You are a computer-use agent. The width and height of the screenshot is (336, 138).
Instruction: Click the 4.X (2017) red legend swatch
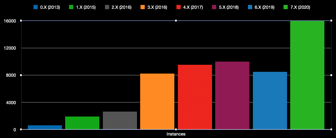[179, 7]
